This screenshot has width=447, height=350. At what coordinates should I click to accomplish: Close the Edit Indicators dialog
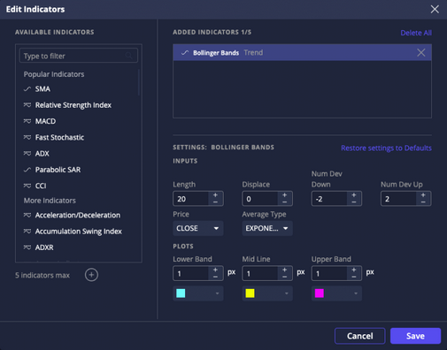pyautogui.click(x=435, y=9)
